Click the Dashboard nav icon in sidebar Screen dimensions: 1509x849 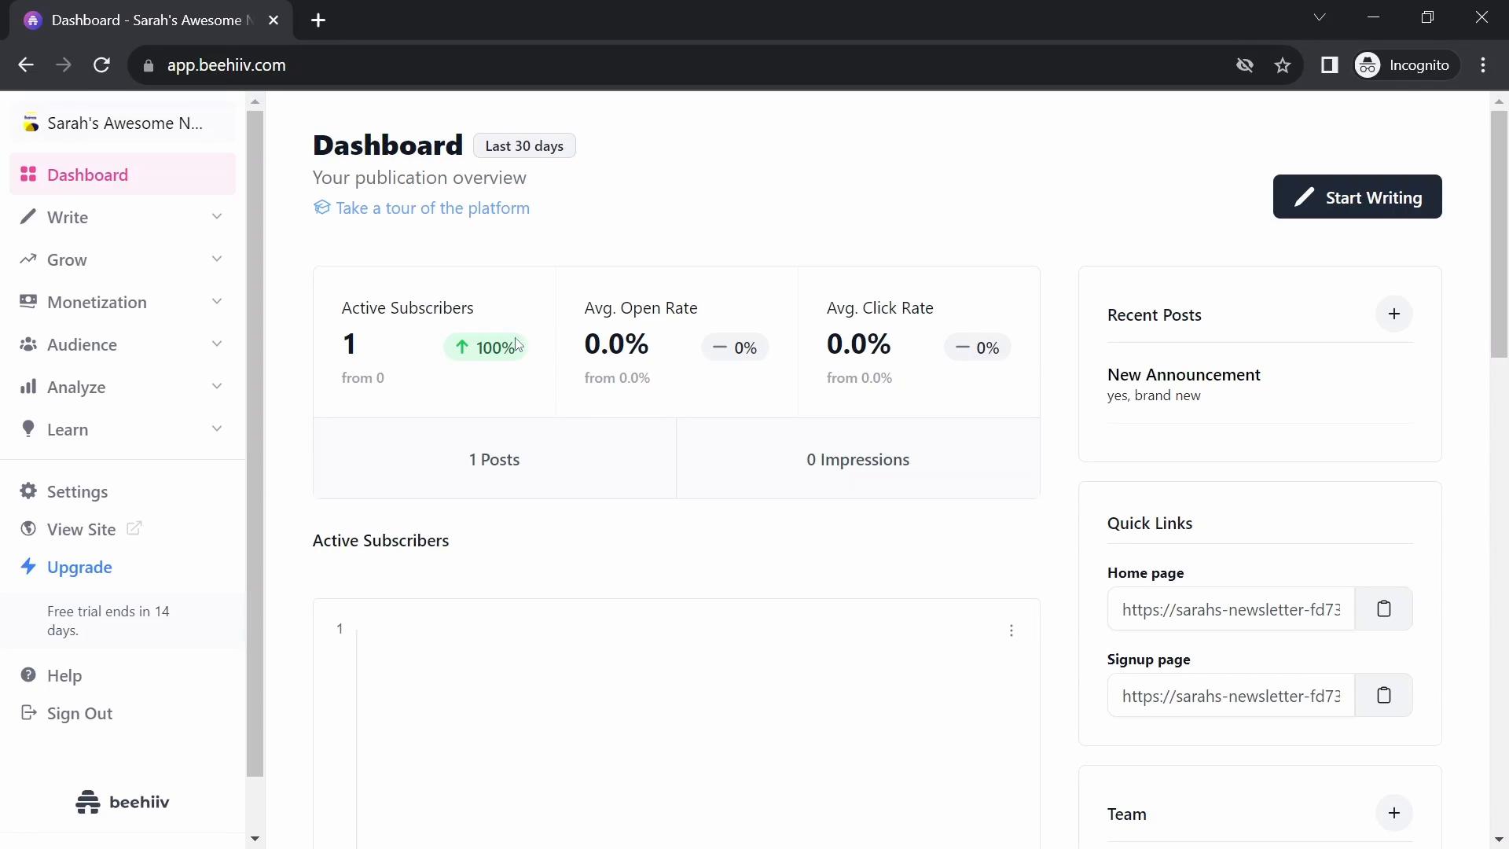(28, 175)
